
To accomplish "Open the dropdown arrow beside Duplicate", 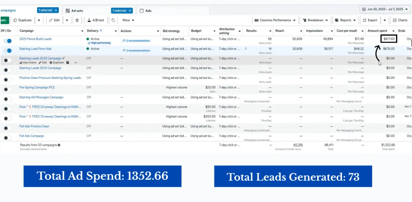I will click(39, 20).
